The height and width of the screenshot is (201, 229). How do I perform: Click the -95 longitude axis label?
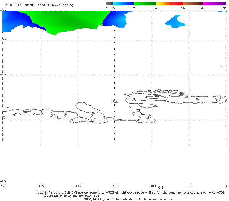(189, 186)
